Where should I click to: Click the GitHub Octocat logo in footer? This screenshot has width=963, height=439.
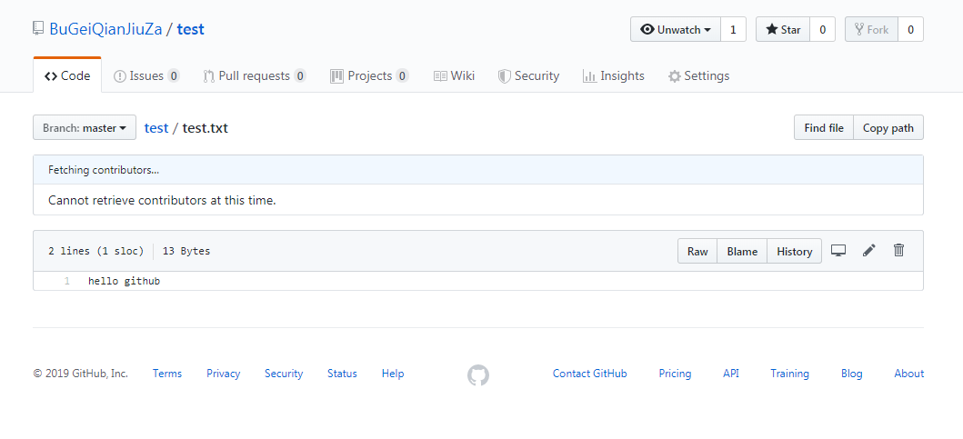point(478,374)
